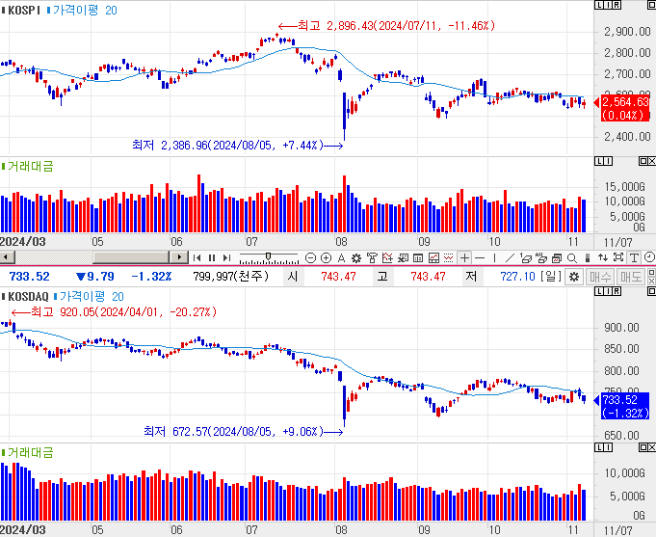Click the 727.10 low price value
The height and width of the screenshot is (537, 656).
tap(517, 277)
